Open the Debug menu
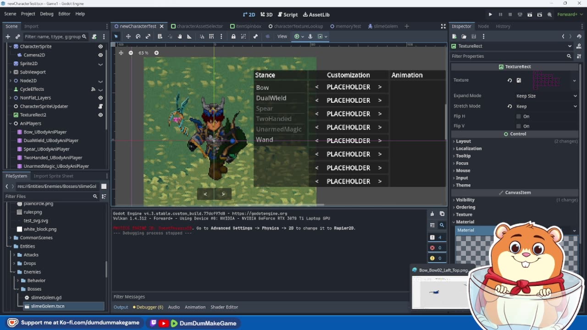 [46, 14]
